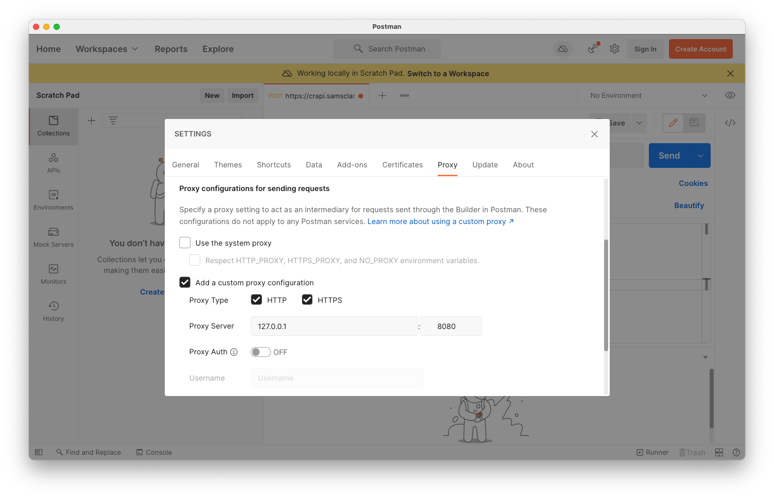Open the Send options dropdown arrow

700,156
